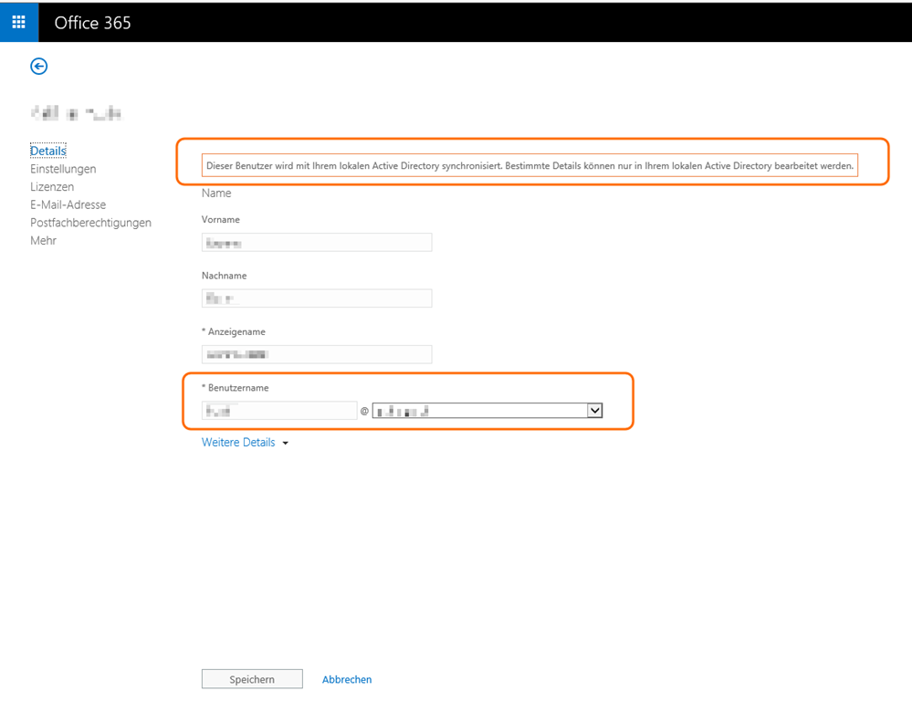Click the blurred user name heading

[76, 114]
